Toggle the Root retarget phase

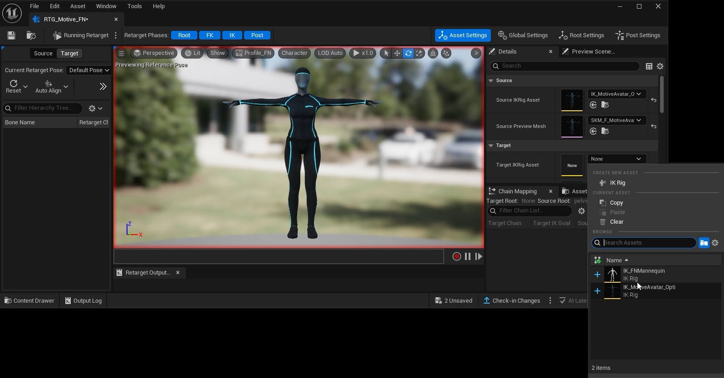[184, 35]
